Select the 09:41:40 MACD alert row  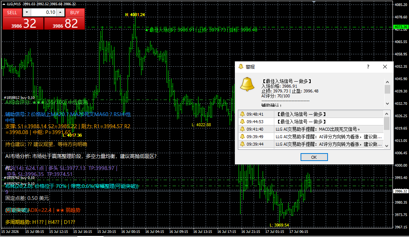pos(311,129)
